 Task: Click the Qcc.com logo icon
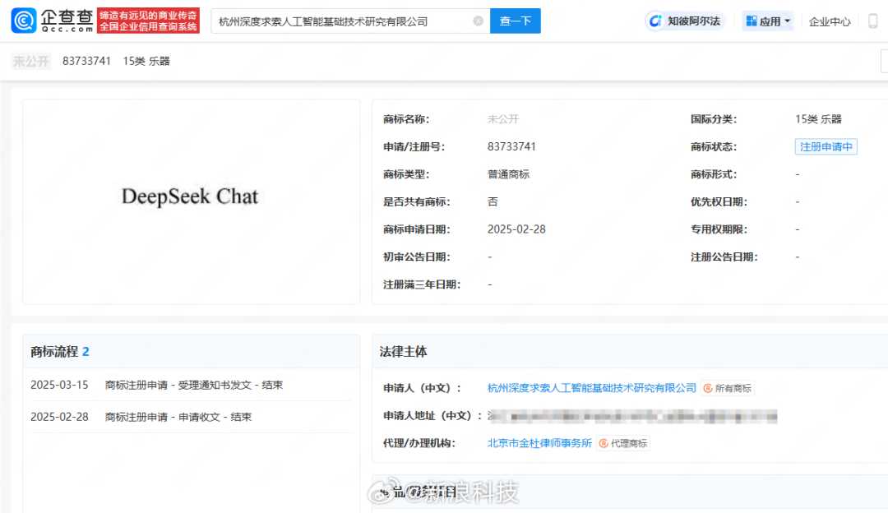point(24,21)
